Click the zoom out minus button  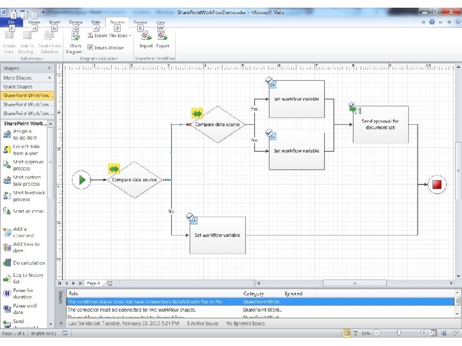pos(376,333)
